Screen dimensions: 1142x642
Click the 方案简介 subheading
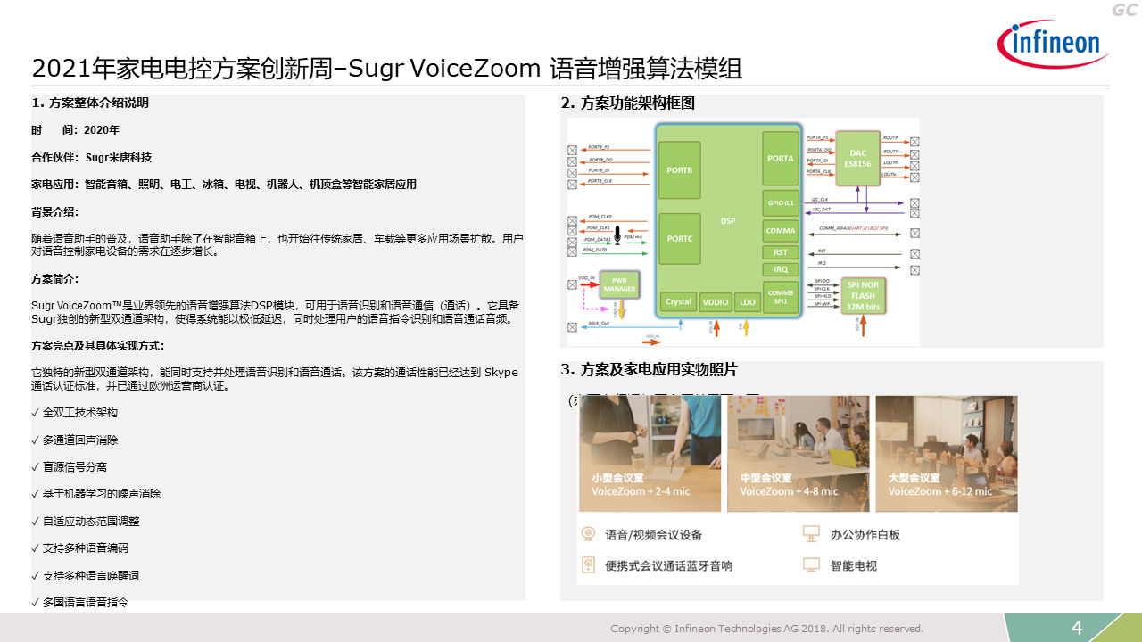click(54, 278)
